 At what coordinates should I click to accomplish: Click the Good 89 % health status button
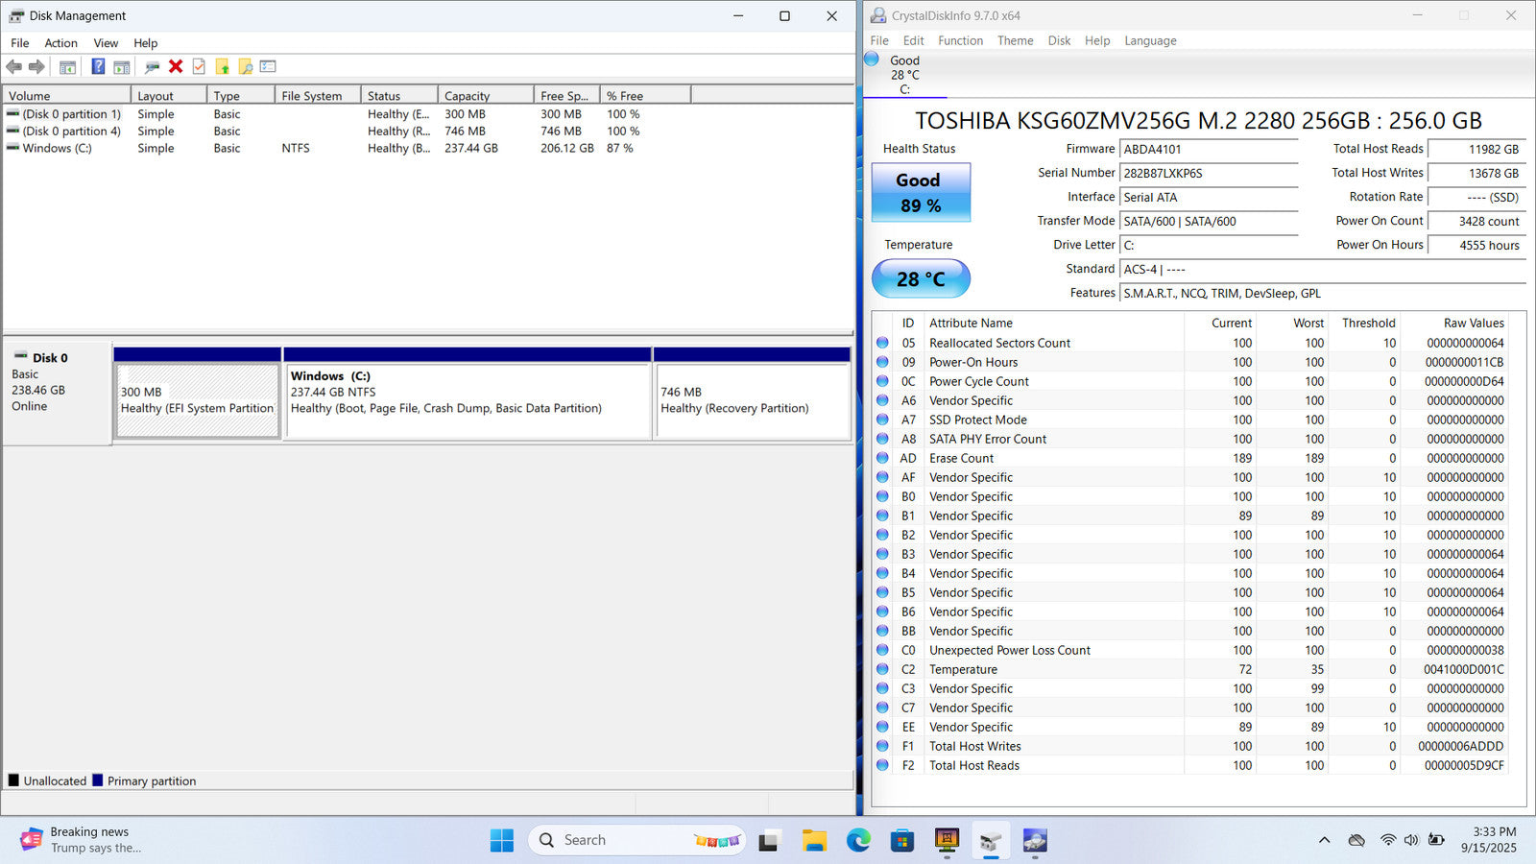(x=921, y=192)
